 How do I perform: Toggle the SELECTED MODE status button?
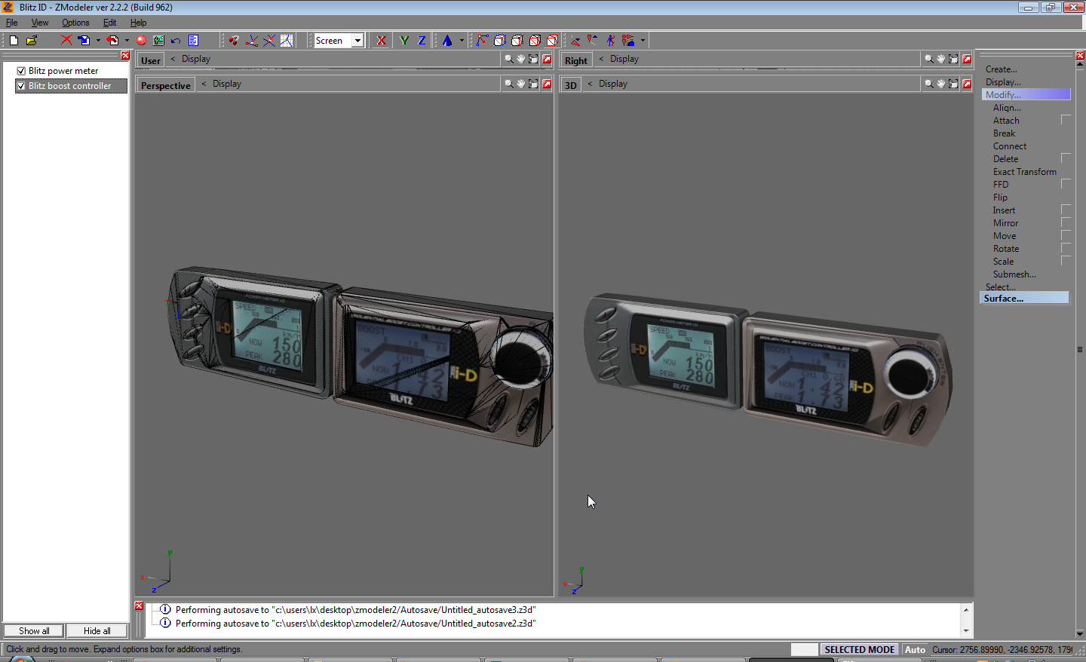tap(860, 649)
